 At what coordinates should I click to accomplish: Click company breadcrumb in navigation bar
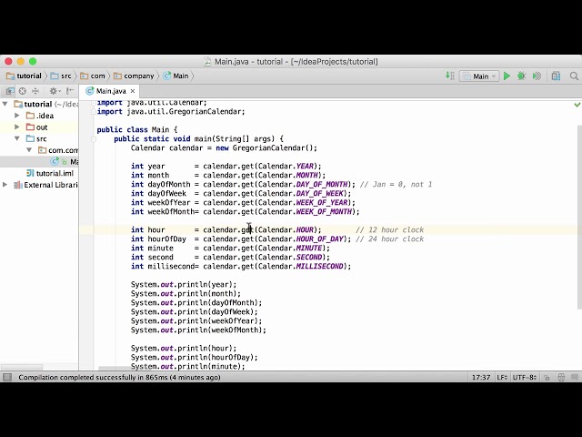click(x=134, y=76)
